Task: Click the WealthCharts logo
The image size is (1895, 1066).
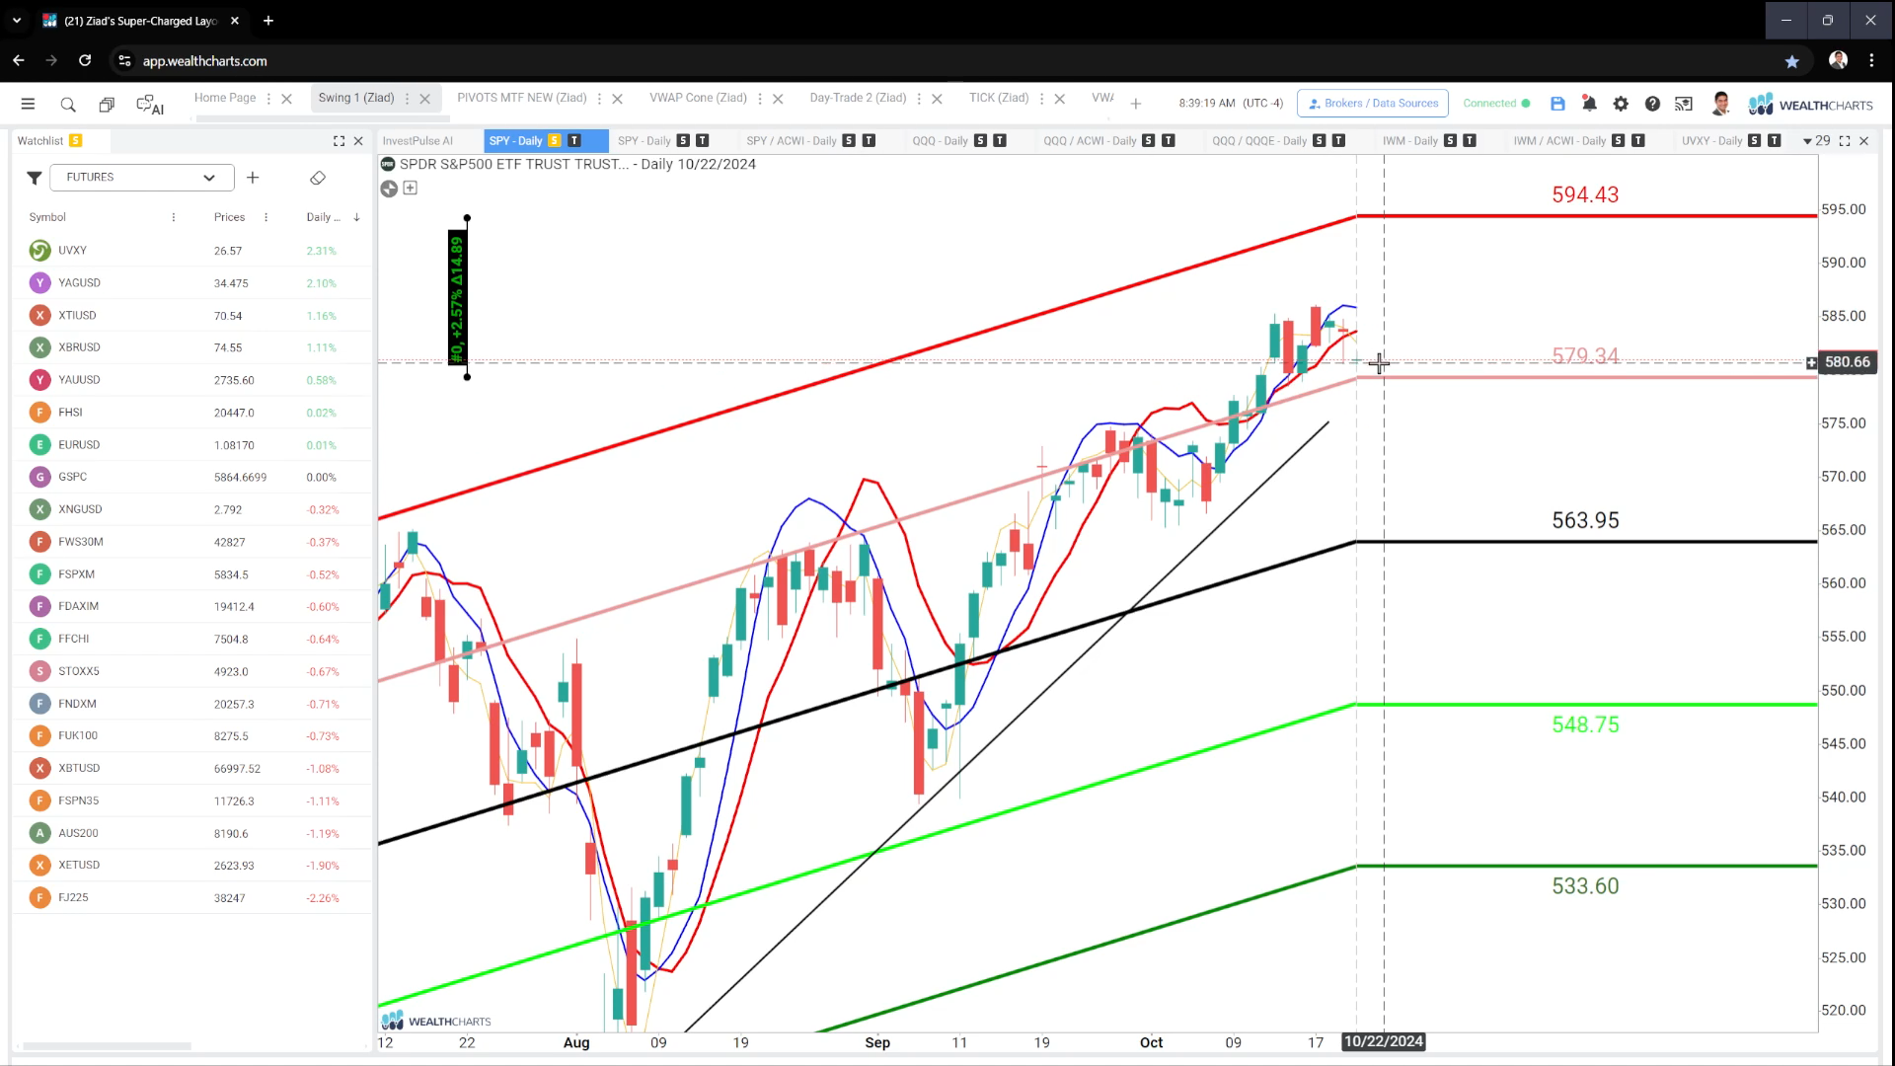Action: coord(1810,105)
